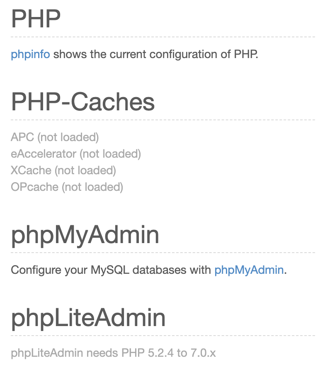Open the phpMyAdmin link in the description

pos(249,270)
